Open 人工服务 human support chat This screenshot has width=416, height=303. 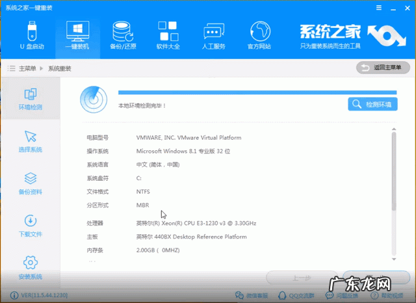point(214,35)
